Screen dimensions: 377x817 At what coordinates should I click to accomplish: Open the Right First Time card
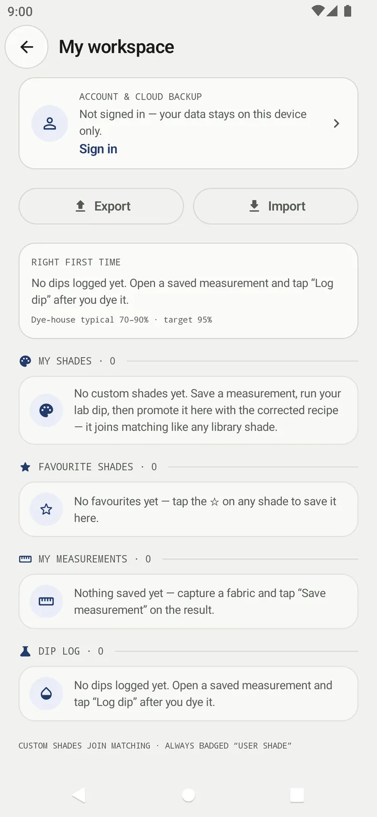tap(188, 291)
